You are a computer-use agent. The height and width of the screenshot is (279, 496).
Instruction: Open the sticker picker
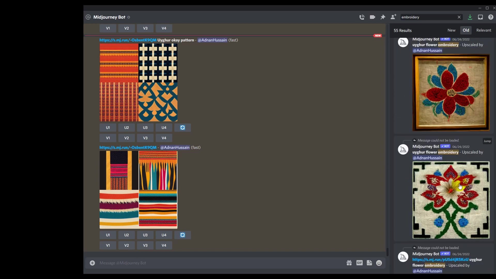pyautogui.click(x=369, y=263)
